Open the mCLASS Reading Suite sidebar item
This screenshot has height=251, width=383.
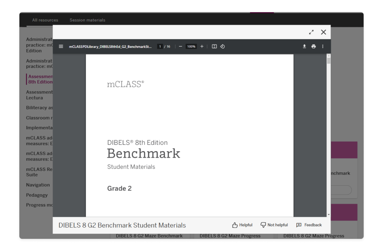(39, 172)
